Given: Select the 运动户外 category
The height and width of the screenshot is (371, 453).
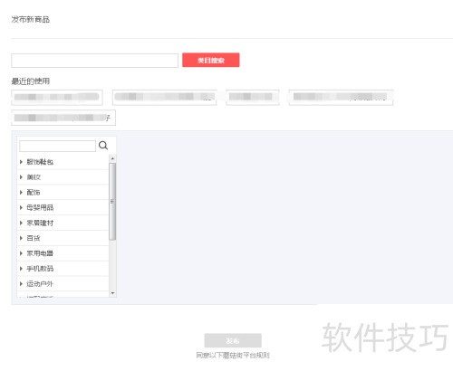Looking at the screenshot, I should tap(40, 284).
